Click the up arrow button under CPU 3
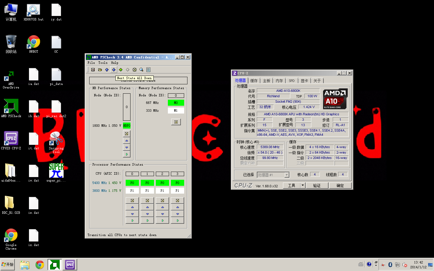 [x=178, y=207]
